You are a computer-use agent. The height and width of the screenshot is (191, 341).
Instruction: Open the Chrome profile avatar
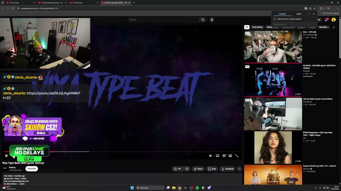tap(333, 8)
